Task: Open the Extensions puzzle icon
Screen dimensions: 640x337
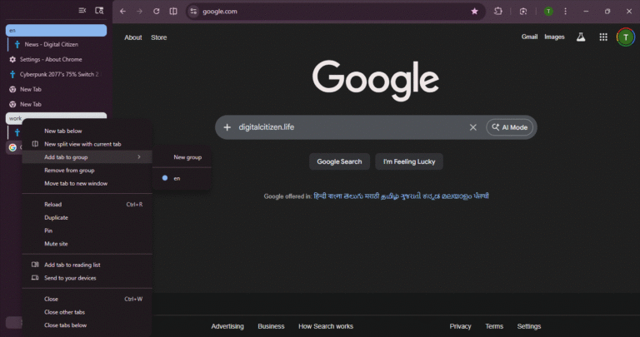Action: click(498, 12)
